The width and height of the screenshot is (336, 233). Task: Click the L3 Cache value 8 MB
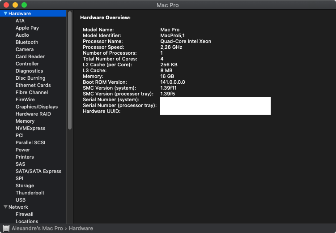[166, 70]
